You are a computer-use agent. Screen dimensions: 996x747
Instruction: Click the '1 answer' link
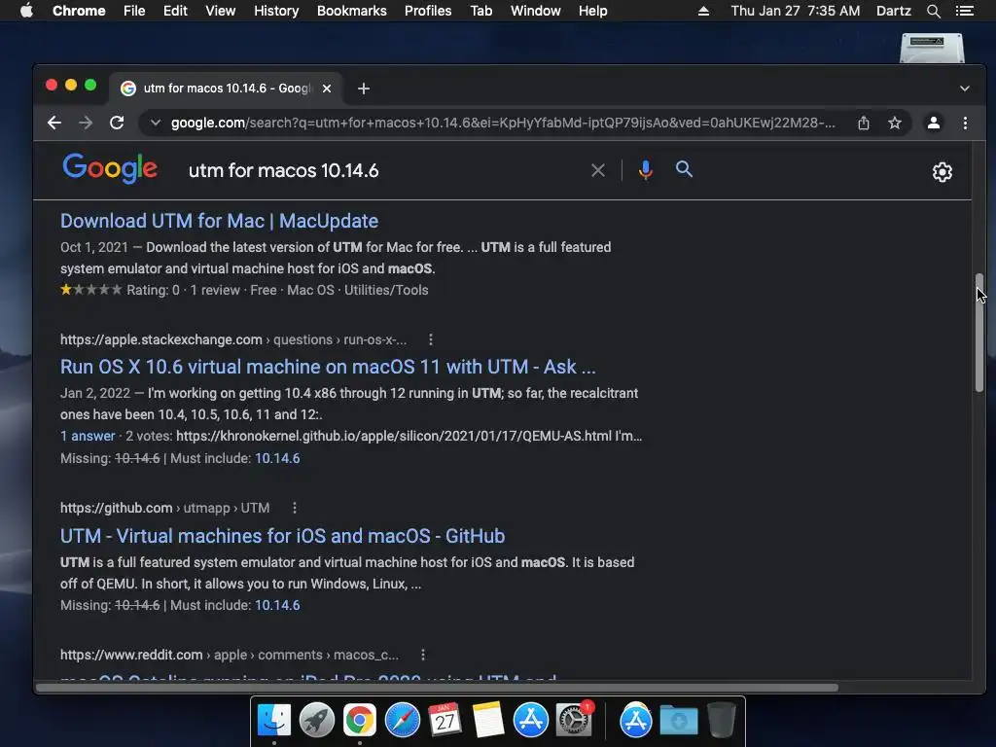click(88, 436)
